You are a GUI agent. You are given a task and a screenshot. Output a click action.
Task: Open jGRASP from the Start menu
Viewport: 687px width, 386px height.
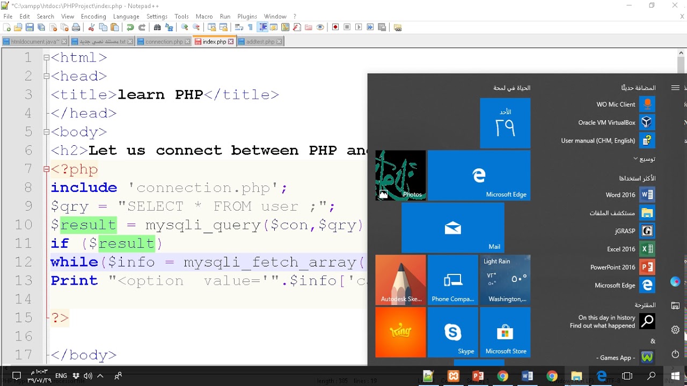tap(635, 231)
